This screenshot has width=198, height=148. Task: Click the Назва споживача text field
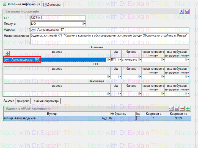click(109, 38)
